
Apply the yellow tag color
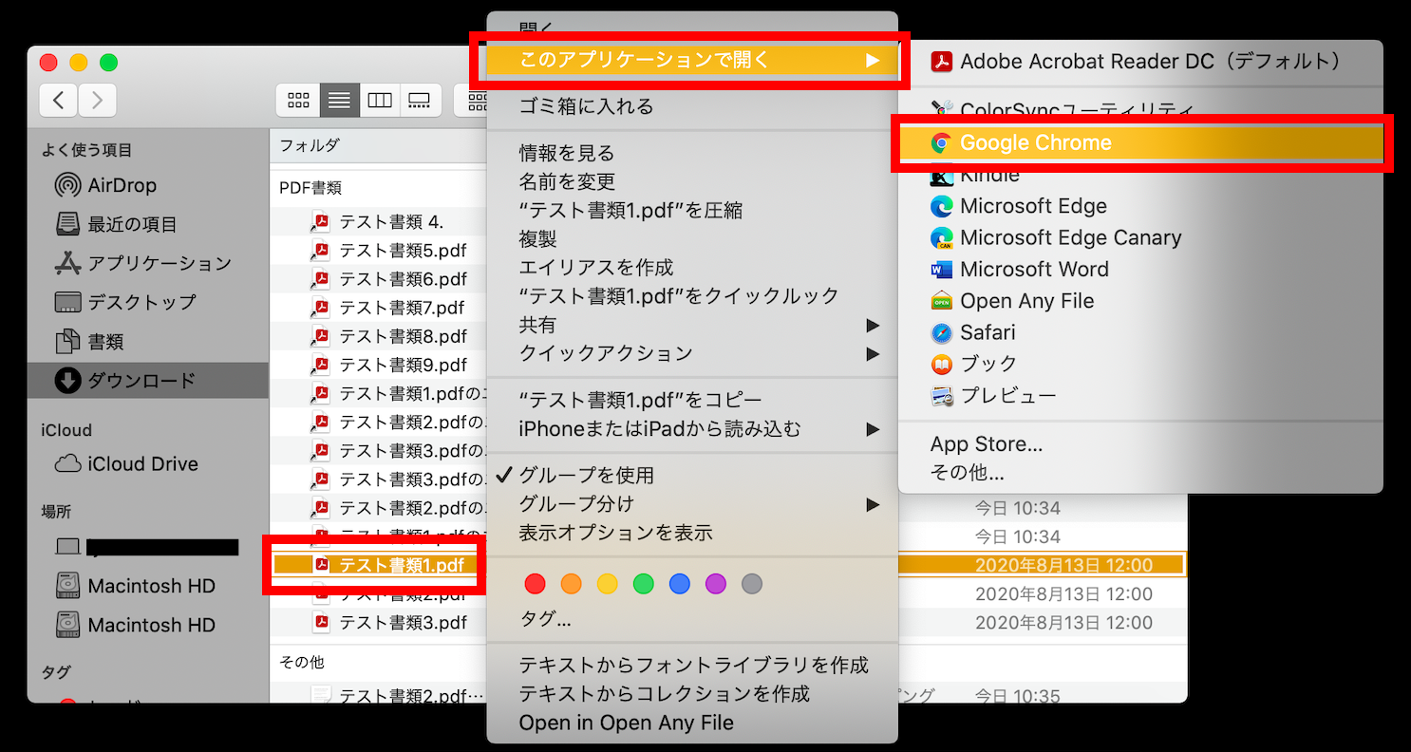608,583
